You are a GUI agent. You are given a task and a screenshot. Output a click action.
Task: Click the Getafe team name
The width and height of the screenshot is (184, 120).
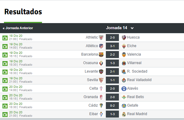[x=133, y=105]
